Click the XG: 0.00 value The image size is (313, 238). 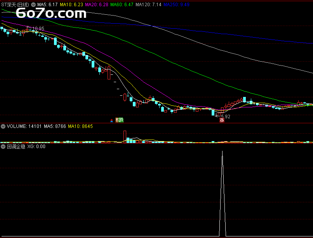[37, 147]
